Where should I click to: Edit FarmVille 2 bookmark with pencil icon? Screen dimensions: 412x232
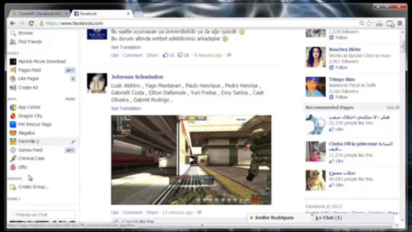pos(73,141)
